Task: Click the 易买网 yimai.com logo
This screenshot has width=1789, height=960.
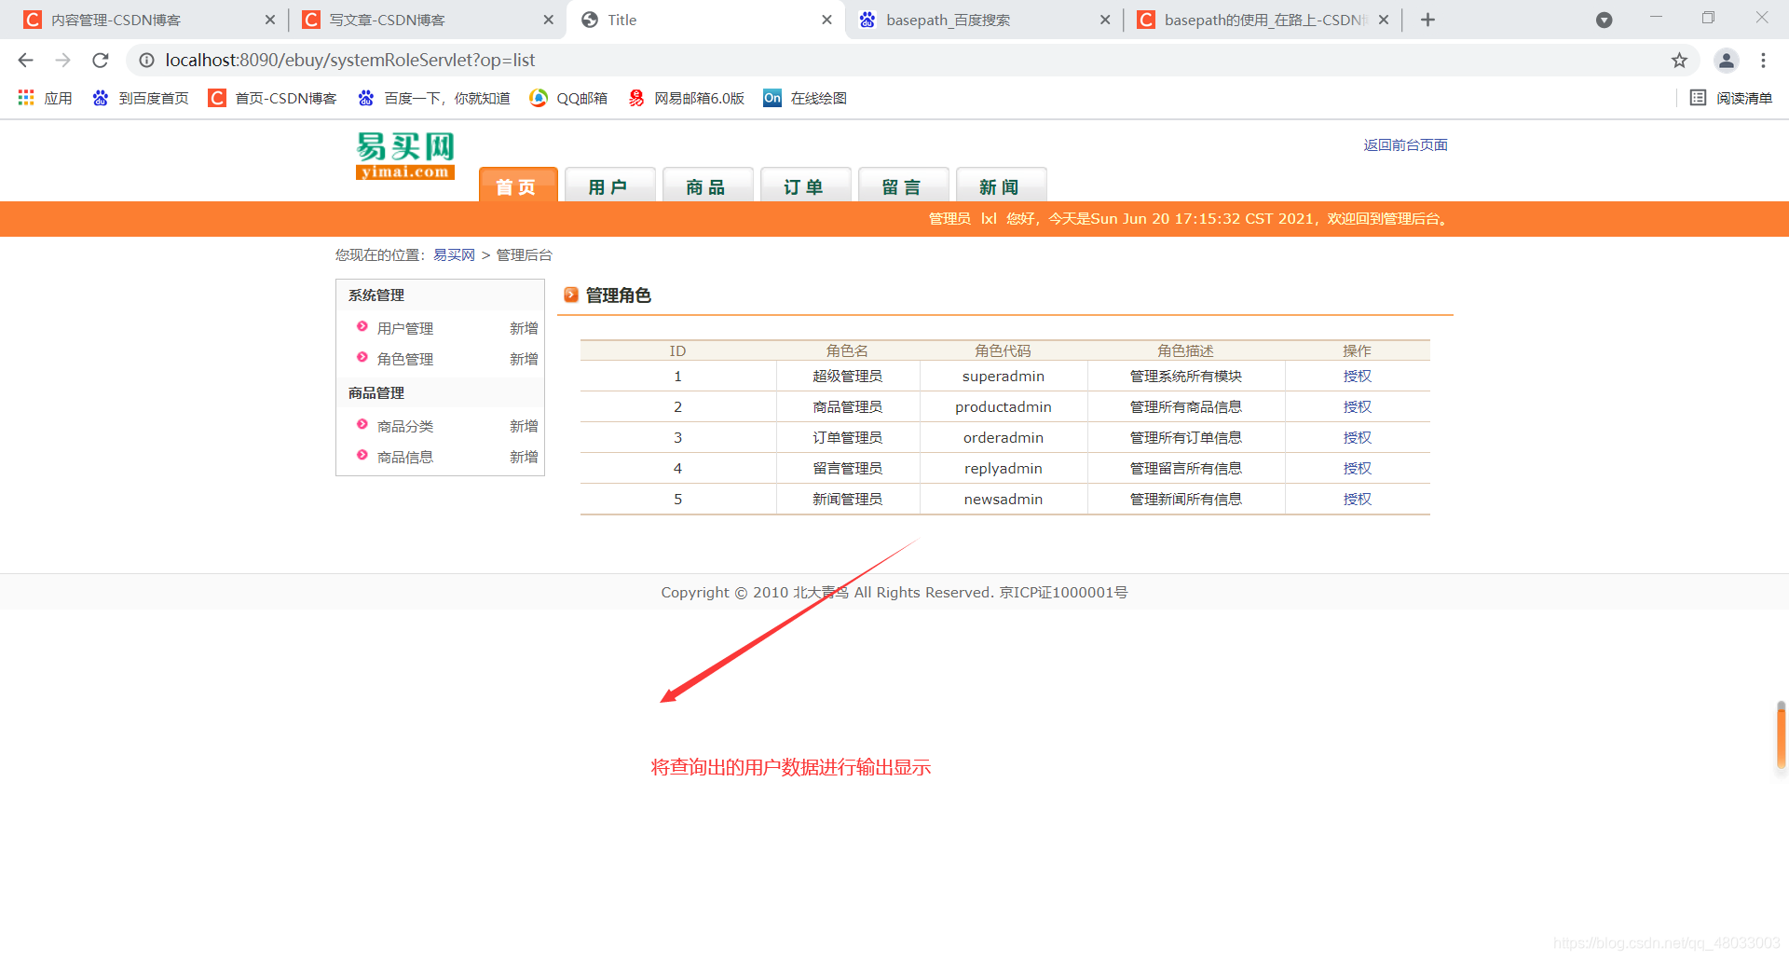Action: click(405, 156)
